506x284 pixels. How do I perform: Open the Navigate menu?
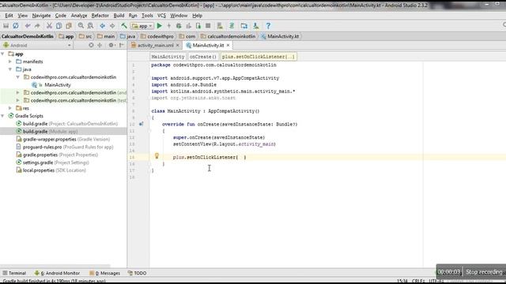tap(41, 16)
